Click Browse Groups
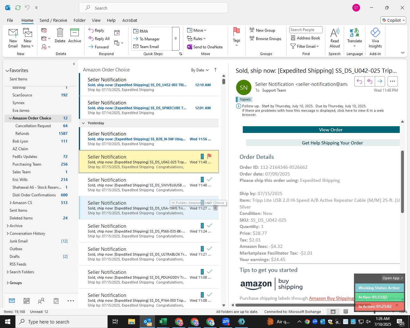The width and height of the screenshot is (410, 328). pos(265,38)
